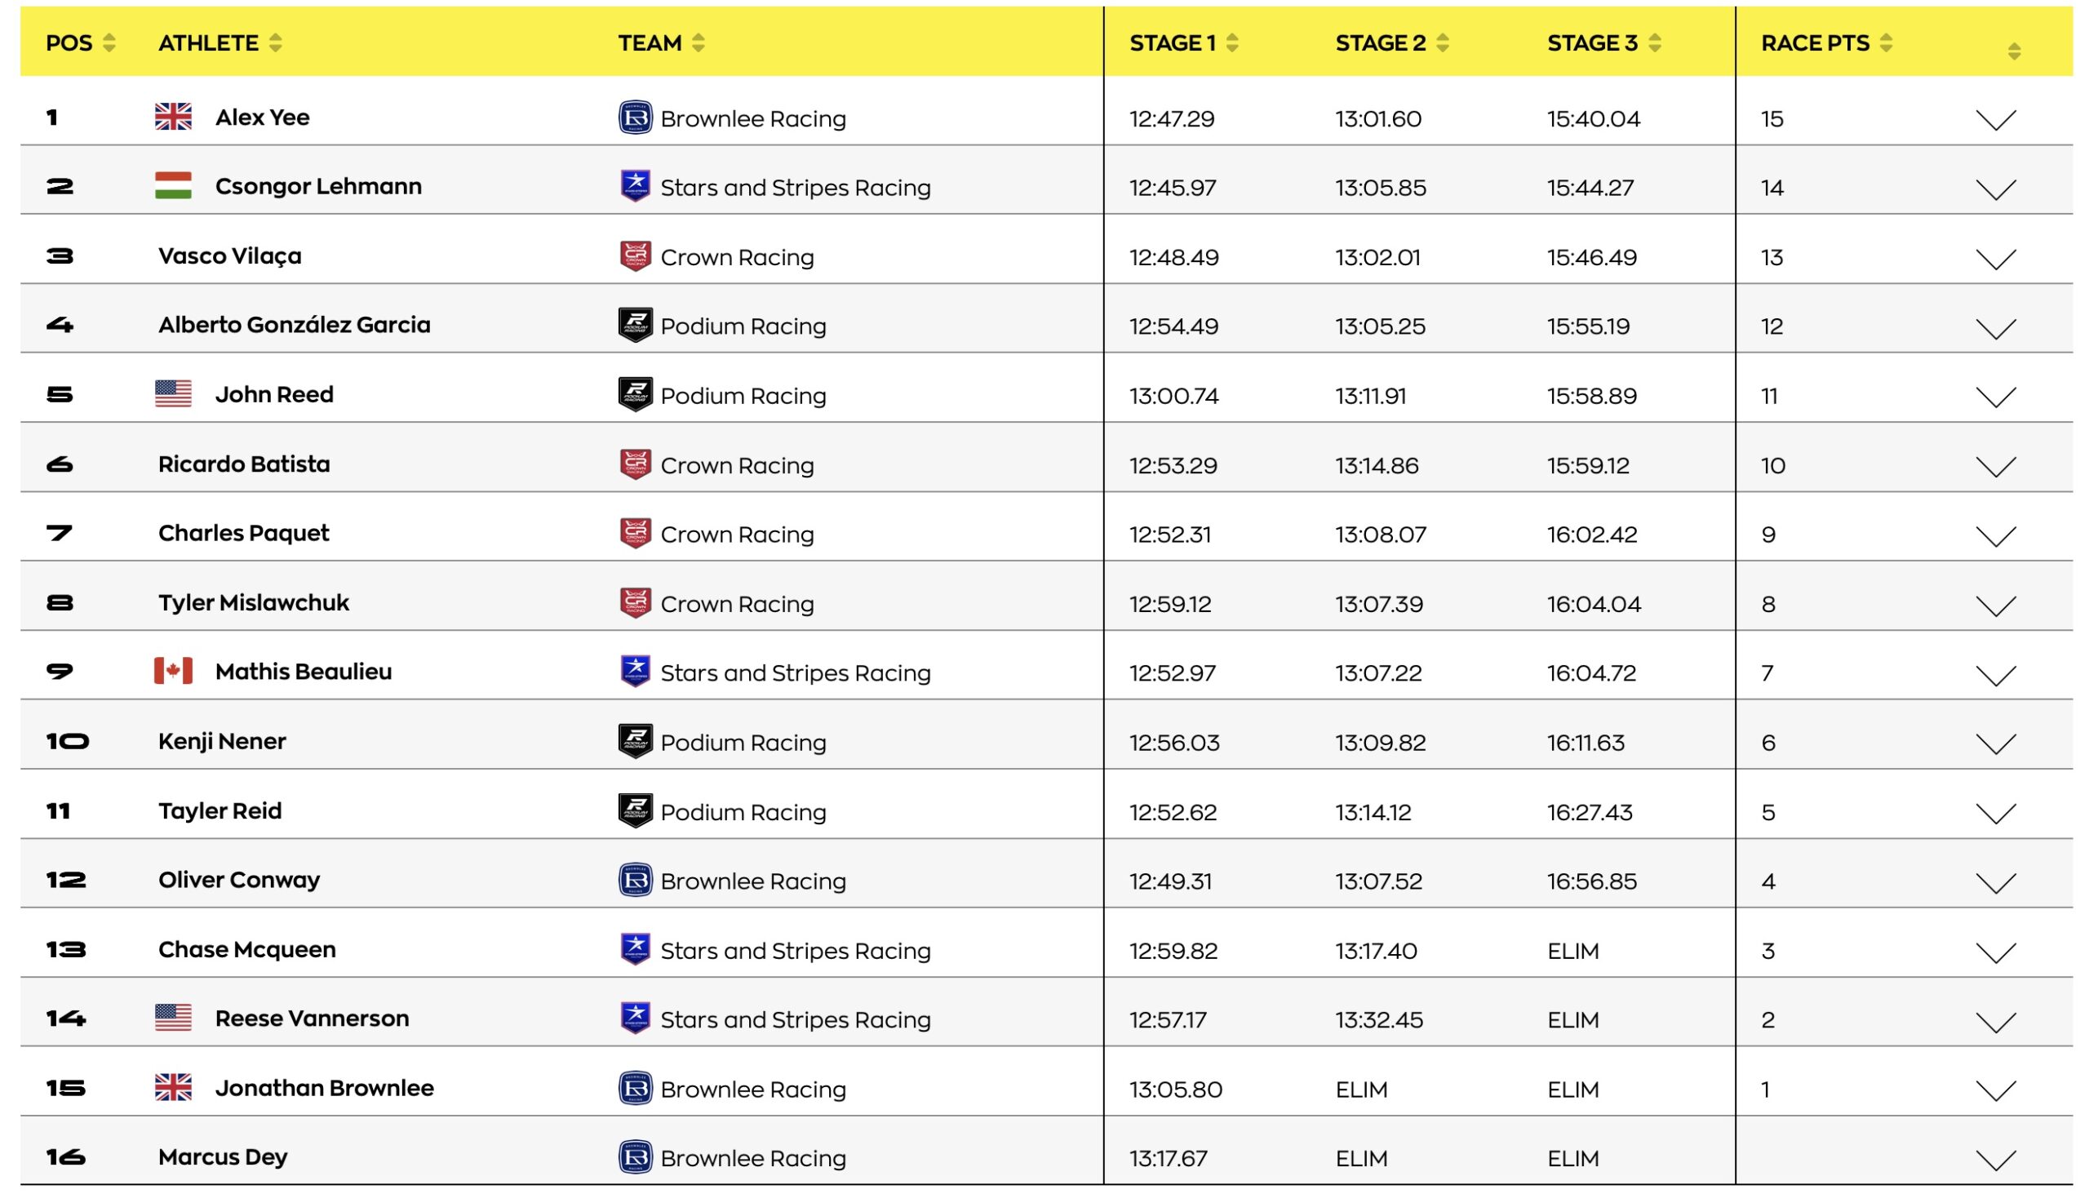This screenshot has height=1194, width=2089.
Task: Click Alex Yee's British flag icon
Action: click(173, 118)
